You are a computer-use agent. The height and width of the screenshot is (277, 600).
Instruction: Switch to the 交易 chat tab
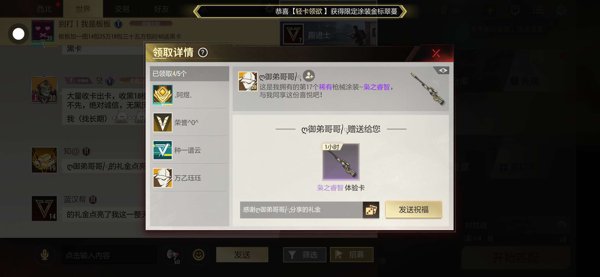tap(122, 9)
